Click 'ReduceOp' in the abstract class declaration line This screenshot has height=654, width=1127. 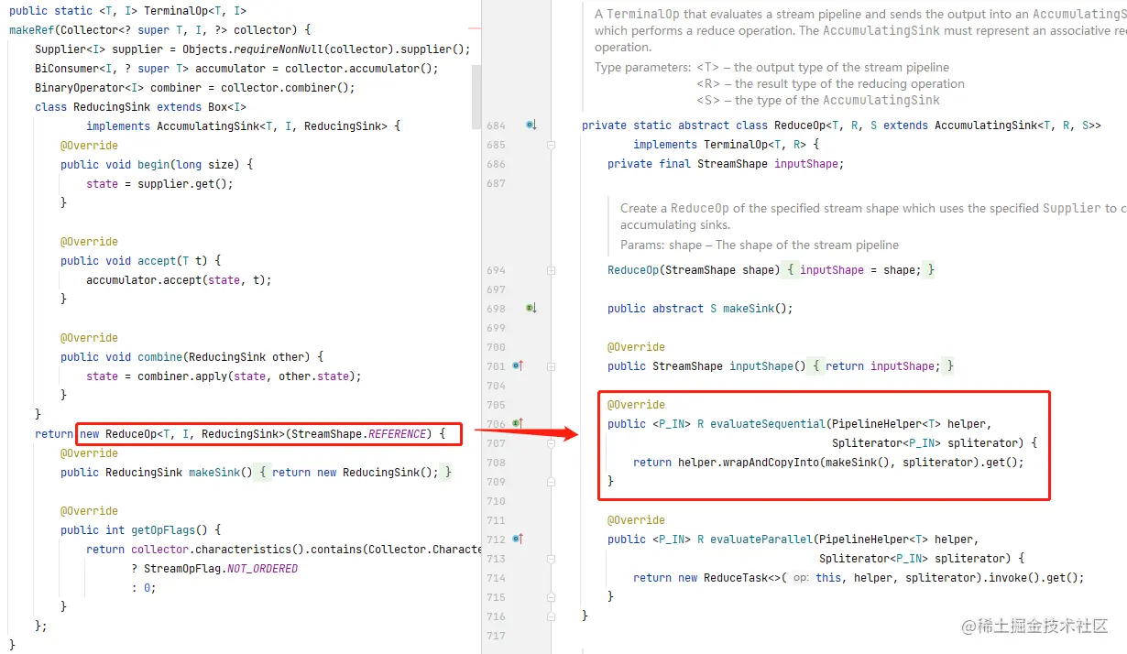tap(800, 125)
